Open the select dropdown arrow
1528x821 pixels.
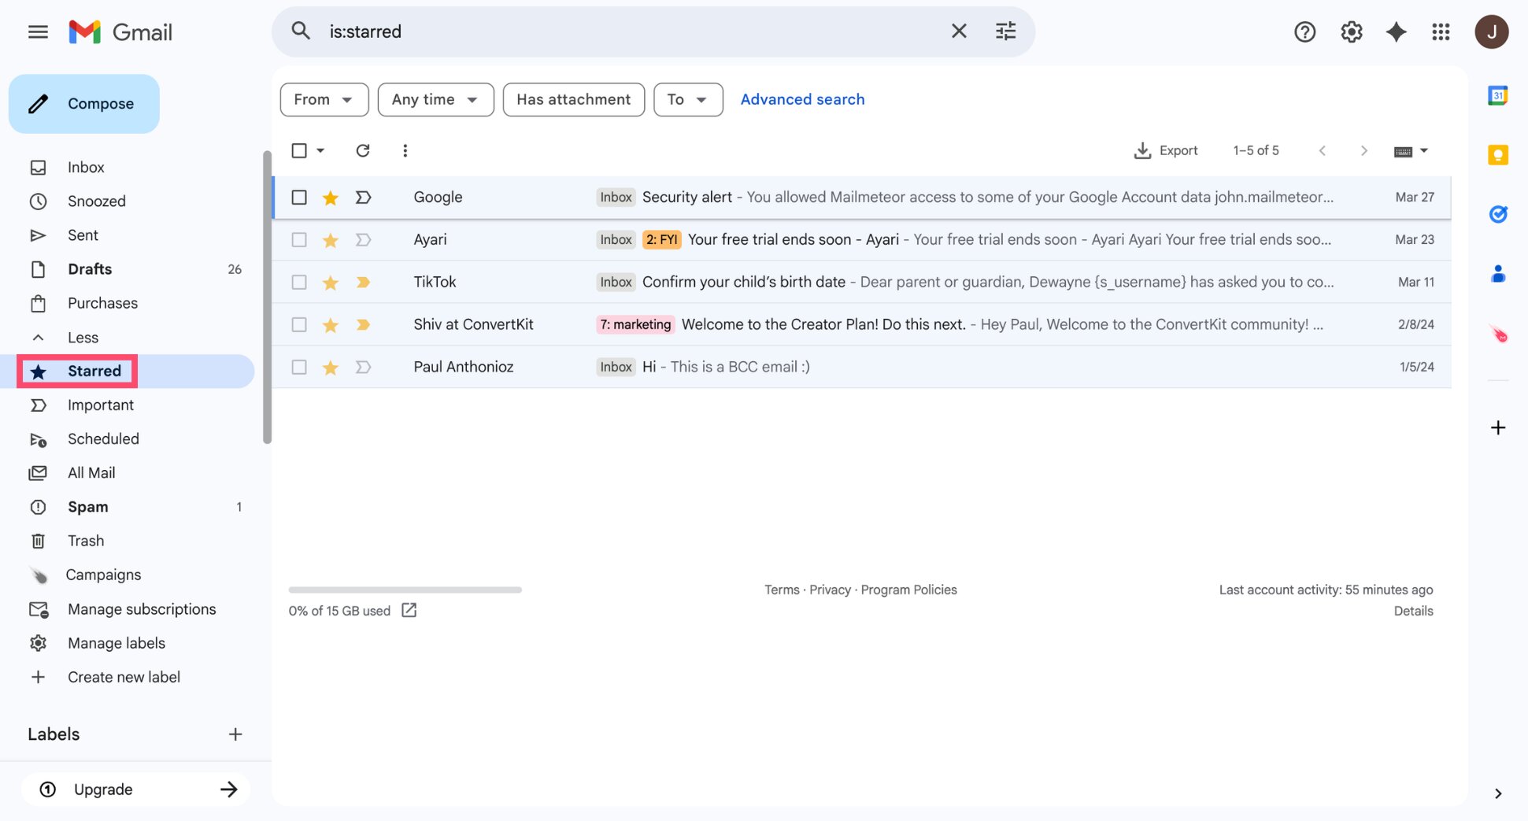(320, 150)
